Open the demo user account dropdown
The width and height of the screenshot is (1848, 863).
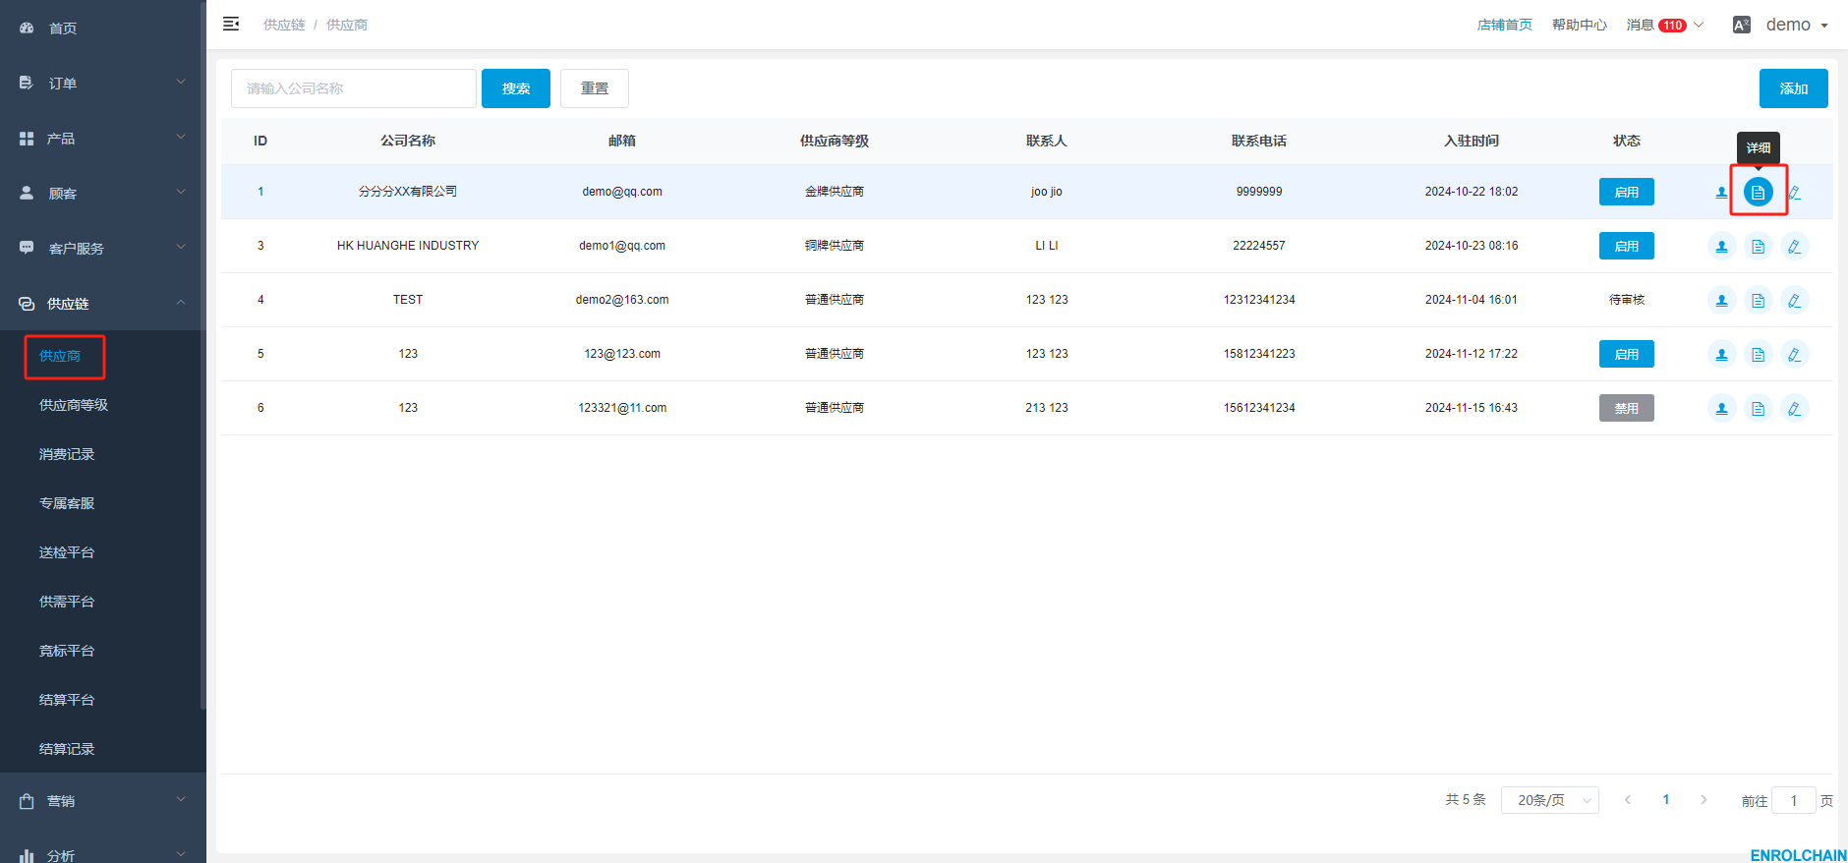coord(1797,25)
